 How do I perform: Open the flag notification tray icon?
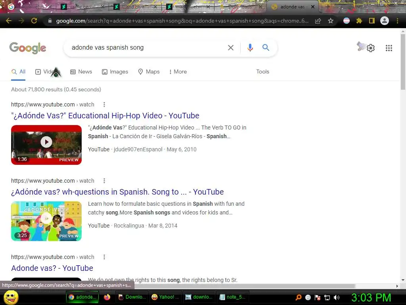click(318, 297)
